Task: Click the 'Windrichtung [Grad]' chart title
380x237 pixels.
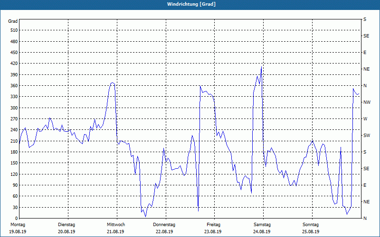Action: point(191,4)
